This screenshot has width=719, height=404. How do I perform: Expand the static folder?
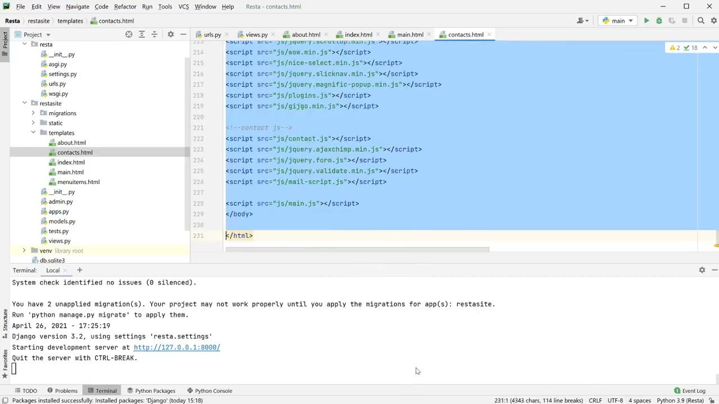[33, 123]
